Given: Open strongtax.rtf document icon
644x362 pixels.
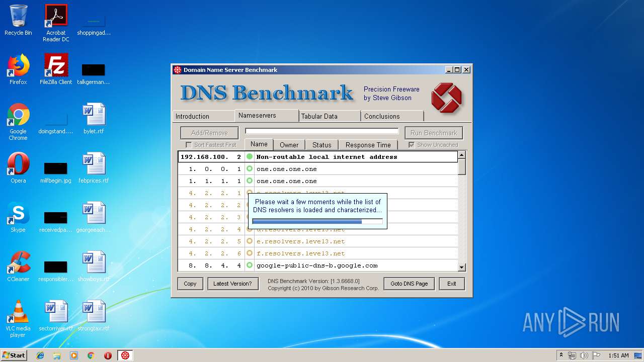Looking at the screenshot, I should click(94, 316).
